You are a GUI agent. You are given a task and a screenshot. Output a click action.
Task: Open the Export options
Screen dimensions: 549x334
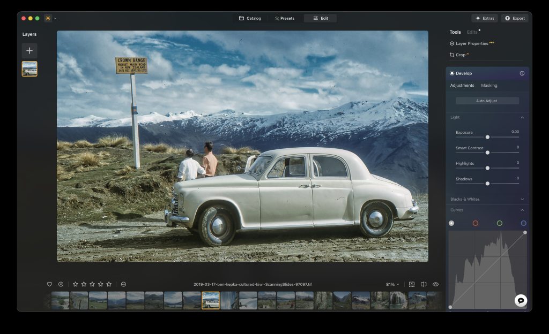pyautogui.click(x=515, y=18)
